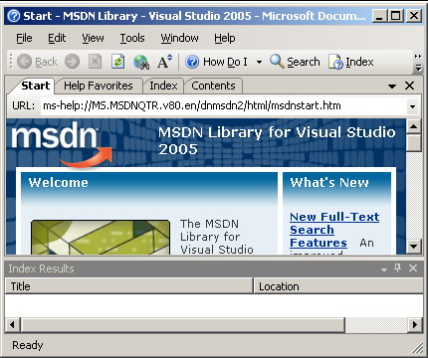Open the View menu
The height and width of the screenshot is (358, 428).
click(x=93, y=38)
